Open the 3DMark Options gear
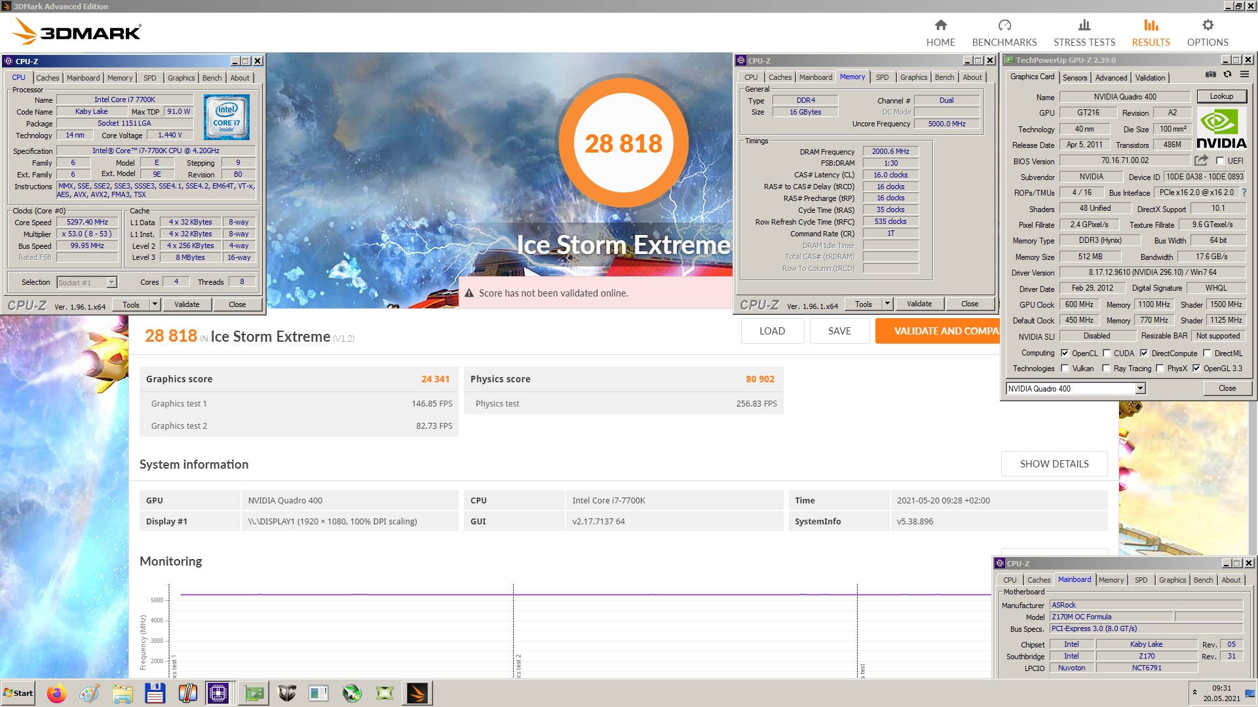1258x707 pixels. point(1207,33)
